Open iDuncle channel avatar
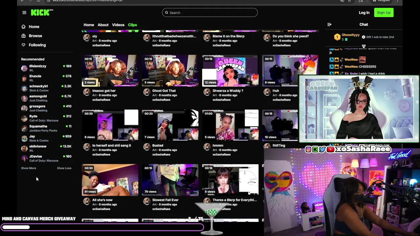 pos(24,78)
